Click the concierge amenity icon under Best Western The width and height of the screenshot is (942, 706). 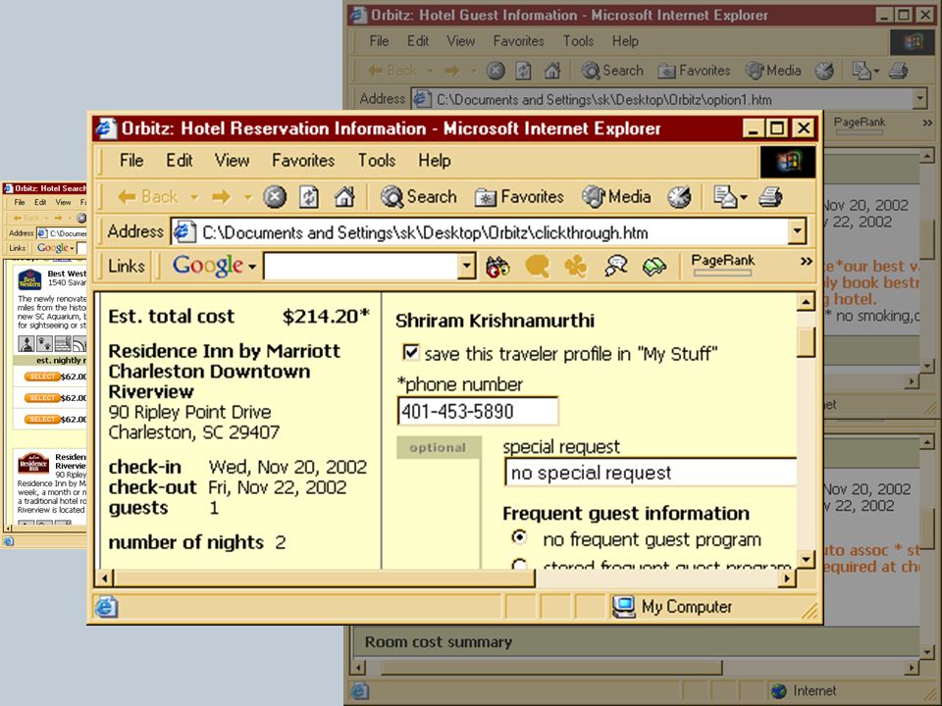(26, 344)
